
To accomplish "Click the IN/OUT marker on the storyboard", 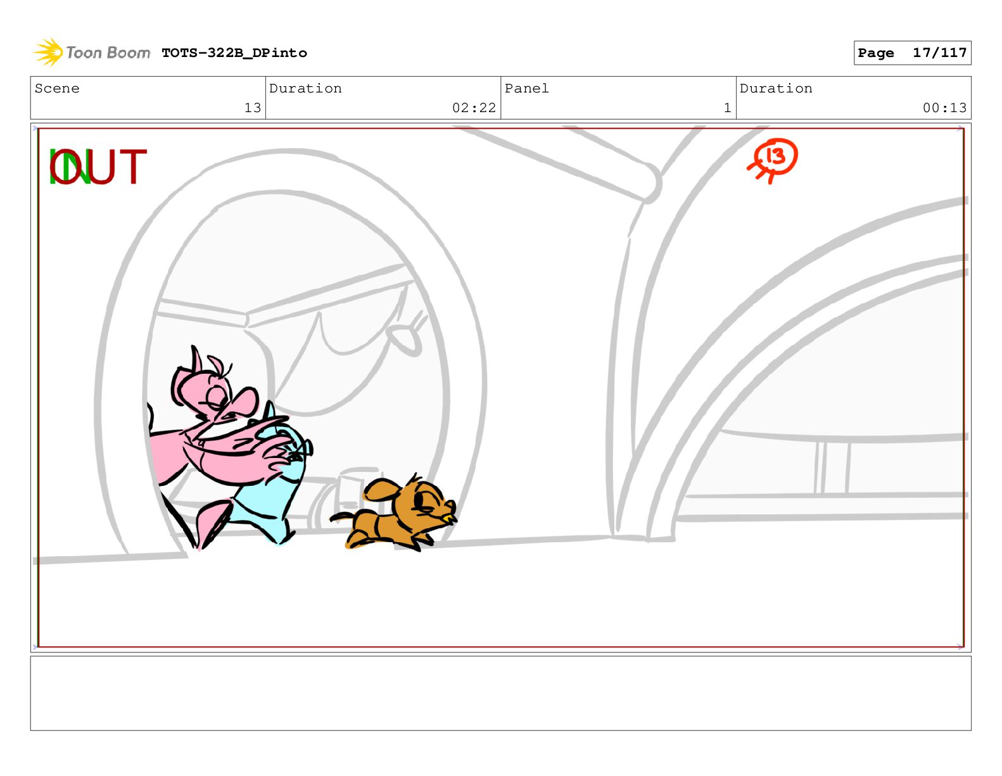I will point(98,167).
